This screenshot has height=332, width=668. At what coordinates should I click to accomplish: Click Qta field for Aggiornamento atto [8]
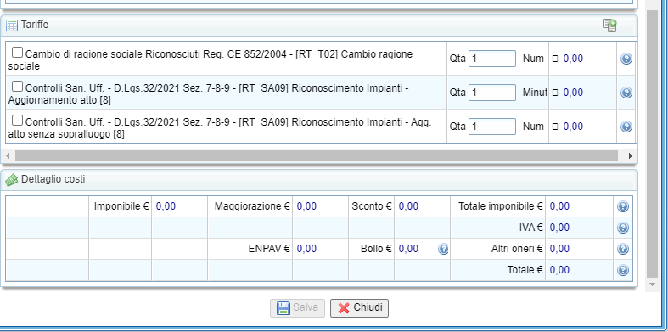pos(492,93)
